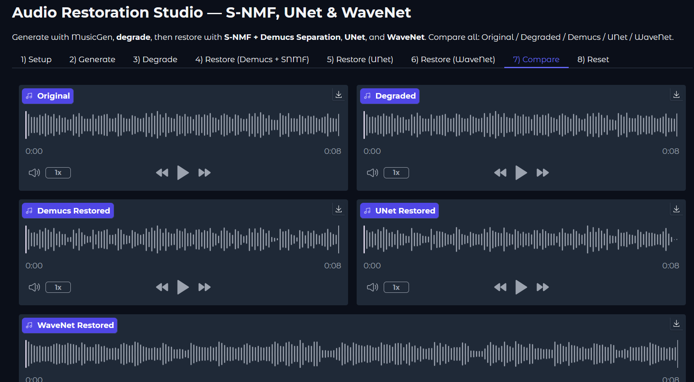Mute the Degraded player volume

[373, 173]
